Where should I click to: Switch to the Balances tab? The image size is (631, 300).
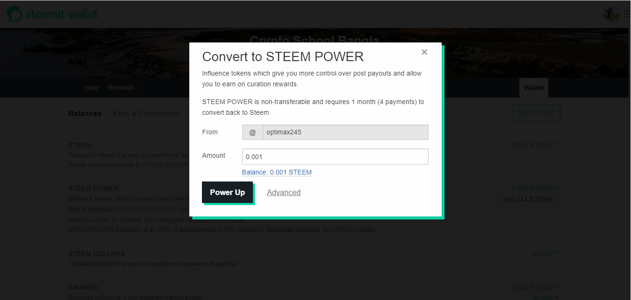85,113
